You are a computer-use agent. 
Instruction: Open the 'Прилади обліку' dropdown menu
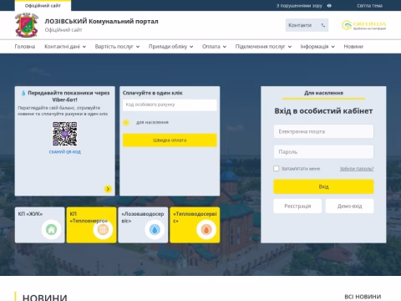pyautogui.click(x=170, y=47)
